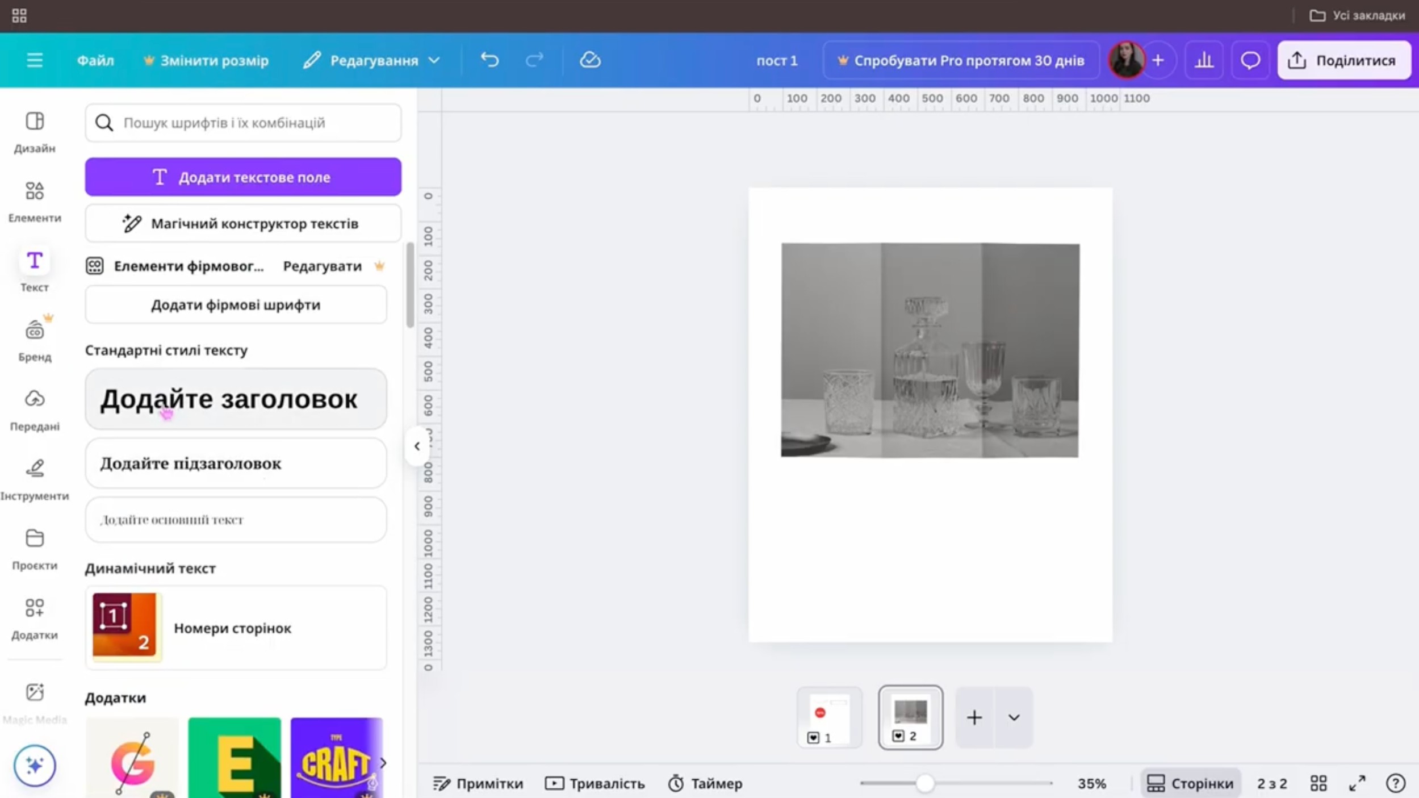Toggle the Примітки notes panel
The image size is (1419, 798).
478,783
